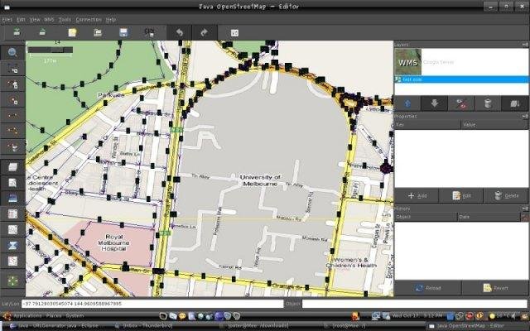The width and height of the screenshot is (530, 331).
Task: Undo the last action
Action: [179, 32]
